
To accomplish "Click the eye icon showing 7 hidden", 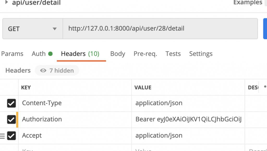I will 43,70.
